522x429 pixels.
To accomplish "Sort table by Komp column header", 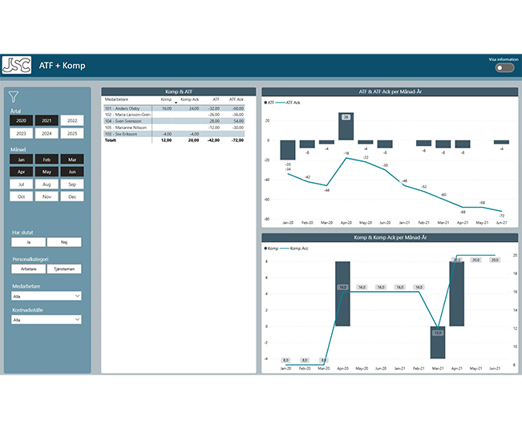I will 166,99.
